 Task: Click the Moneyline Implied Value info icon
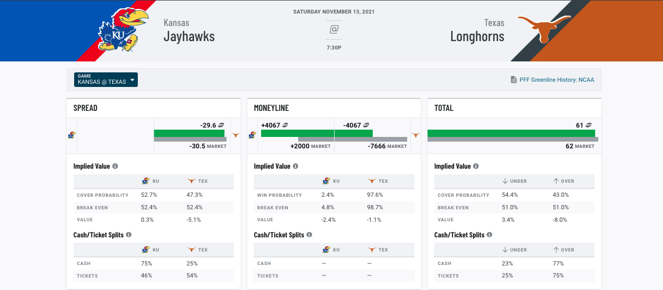[x=295, y=167]
